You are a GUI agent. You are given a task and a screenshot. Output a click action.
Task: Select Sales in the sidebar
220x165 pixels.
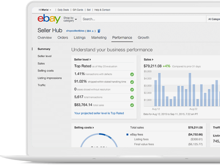click(41, 63)
